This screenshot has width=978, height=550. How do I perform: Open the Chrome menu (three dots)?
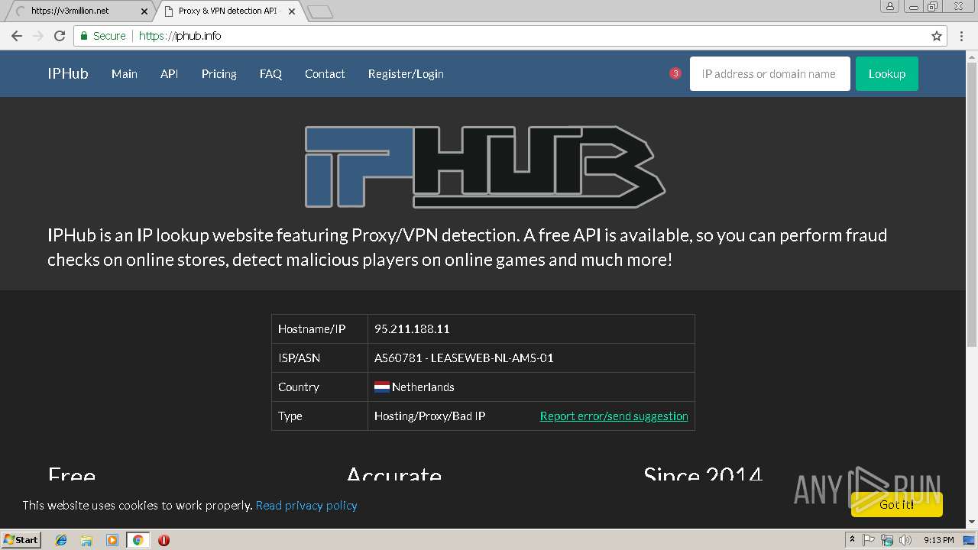coord(962,36)
